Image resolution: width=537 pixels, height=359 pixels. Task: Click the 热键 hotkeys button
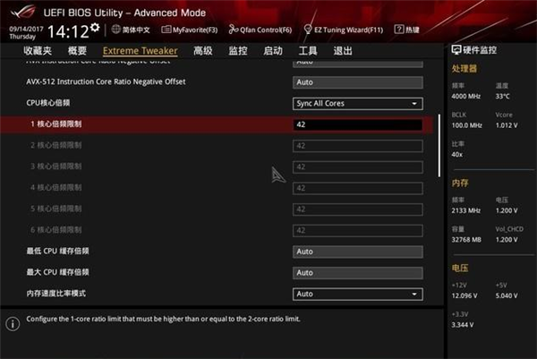407,30
